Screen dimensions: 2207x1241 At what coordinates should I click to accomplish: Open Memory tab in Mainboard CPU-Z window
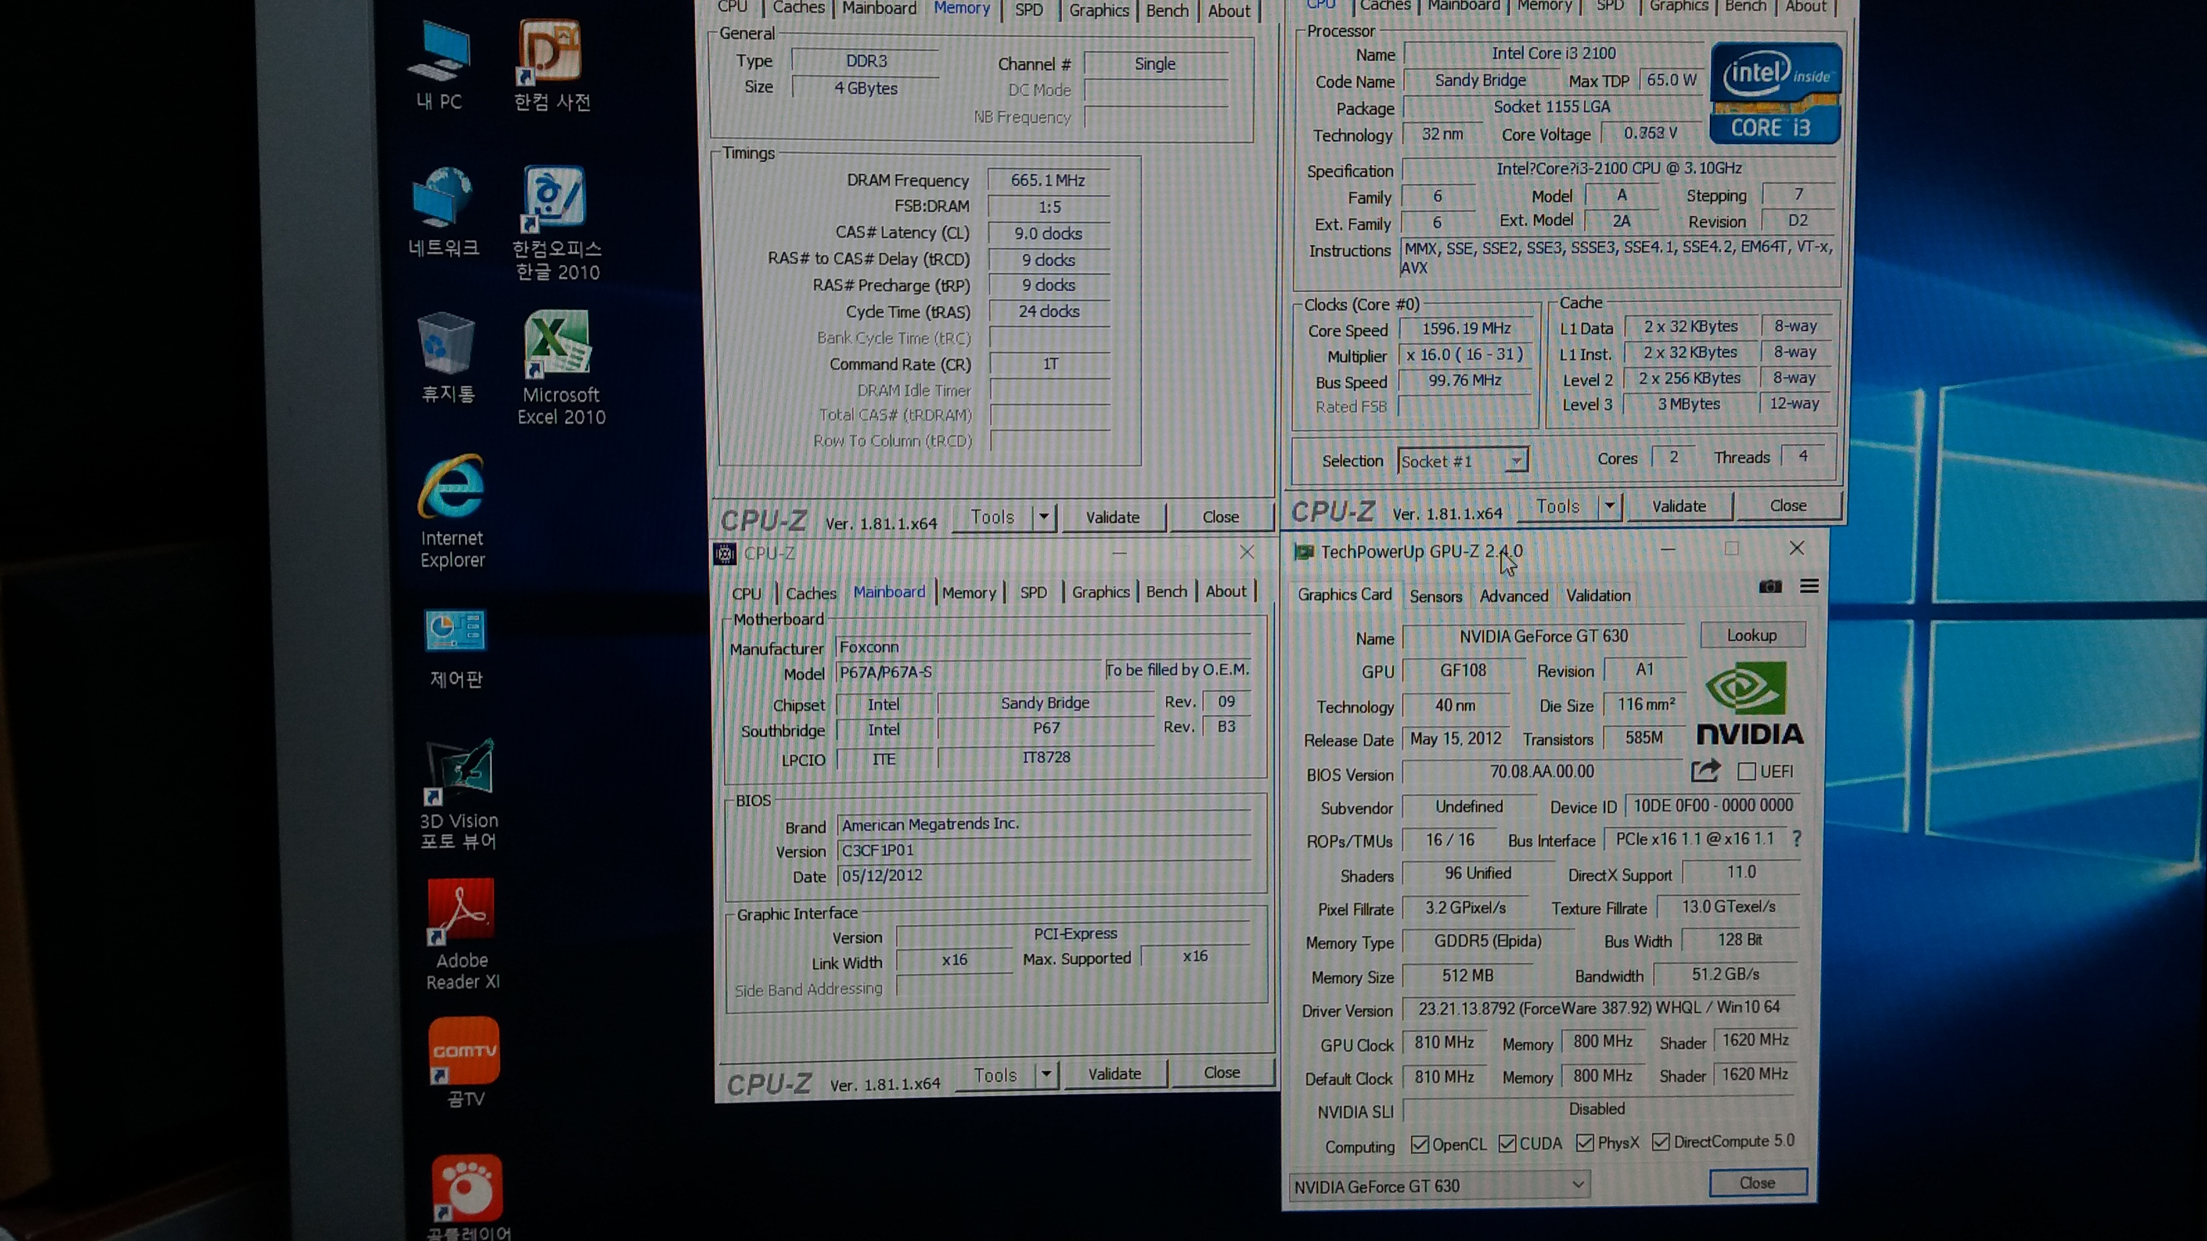[x=969, y=592]
